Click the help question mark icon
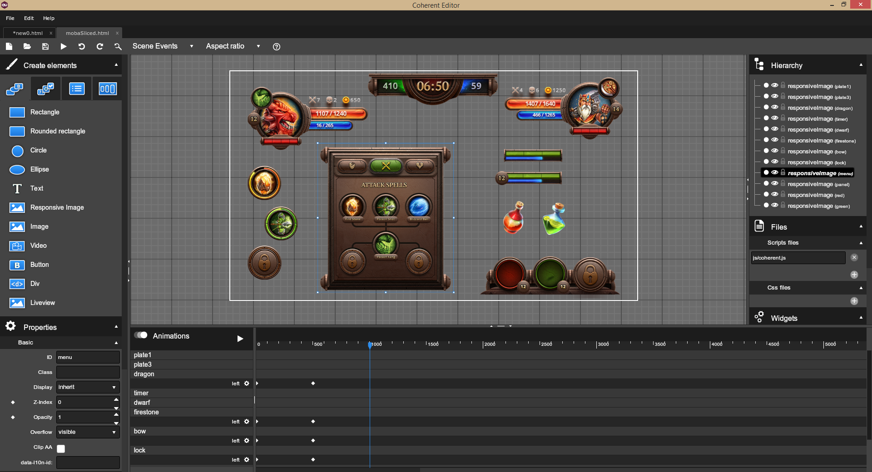Screen dimensions: 872x472 (276, 47)
